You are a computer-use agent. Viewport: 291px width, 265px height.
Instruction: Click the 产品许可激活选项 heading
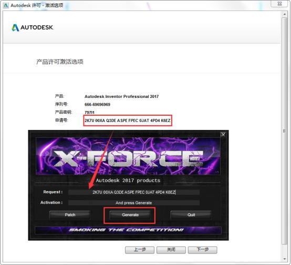[60, 62]
